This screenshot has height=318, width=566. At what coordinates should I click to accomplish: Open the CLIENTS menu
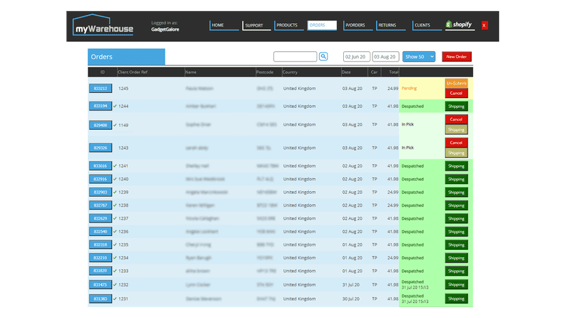tap(427, 25)
